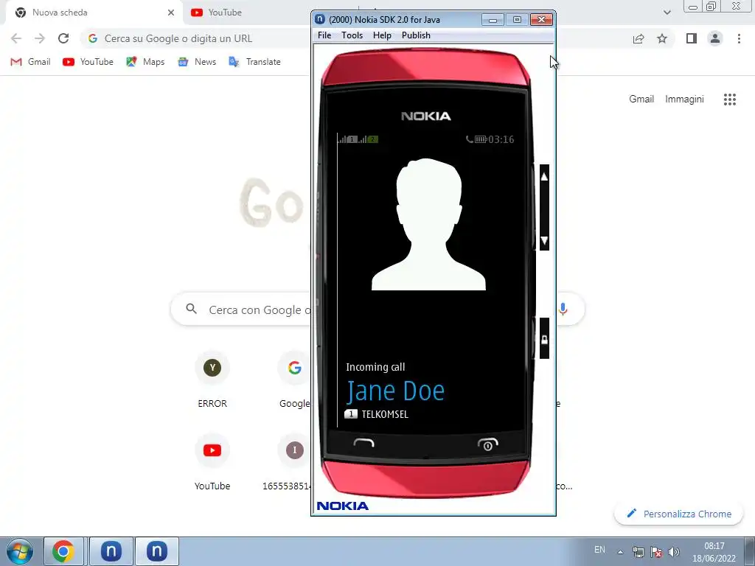Image resolution: width=755 pixels, height=566 pixels.
Task: Click EN language indicator in tray
Action: coord(599,550)
